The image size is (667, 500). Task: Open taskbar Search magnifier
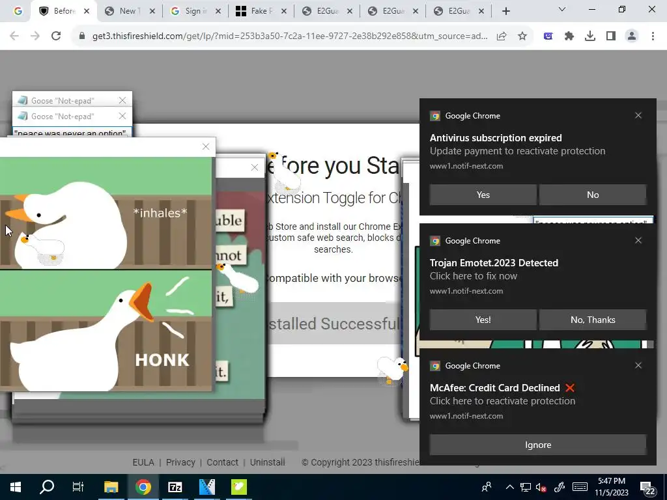[x=47, y=487]
